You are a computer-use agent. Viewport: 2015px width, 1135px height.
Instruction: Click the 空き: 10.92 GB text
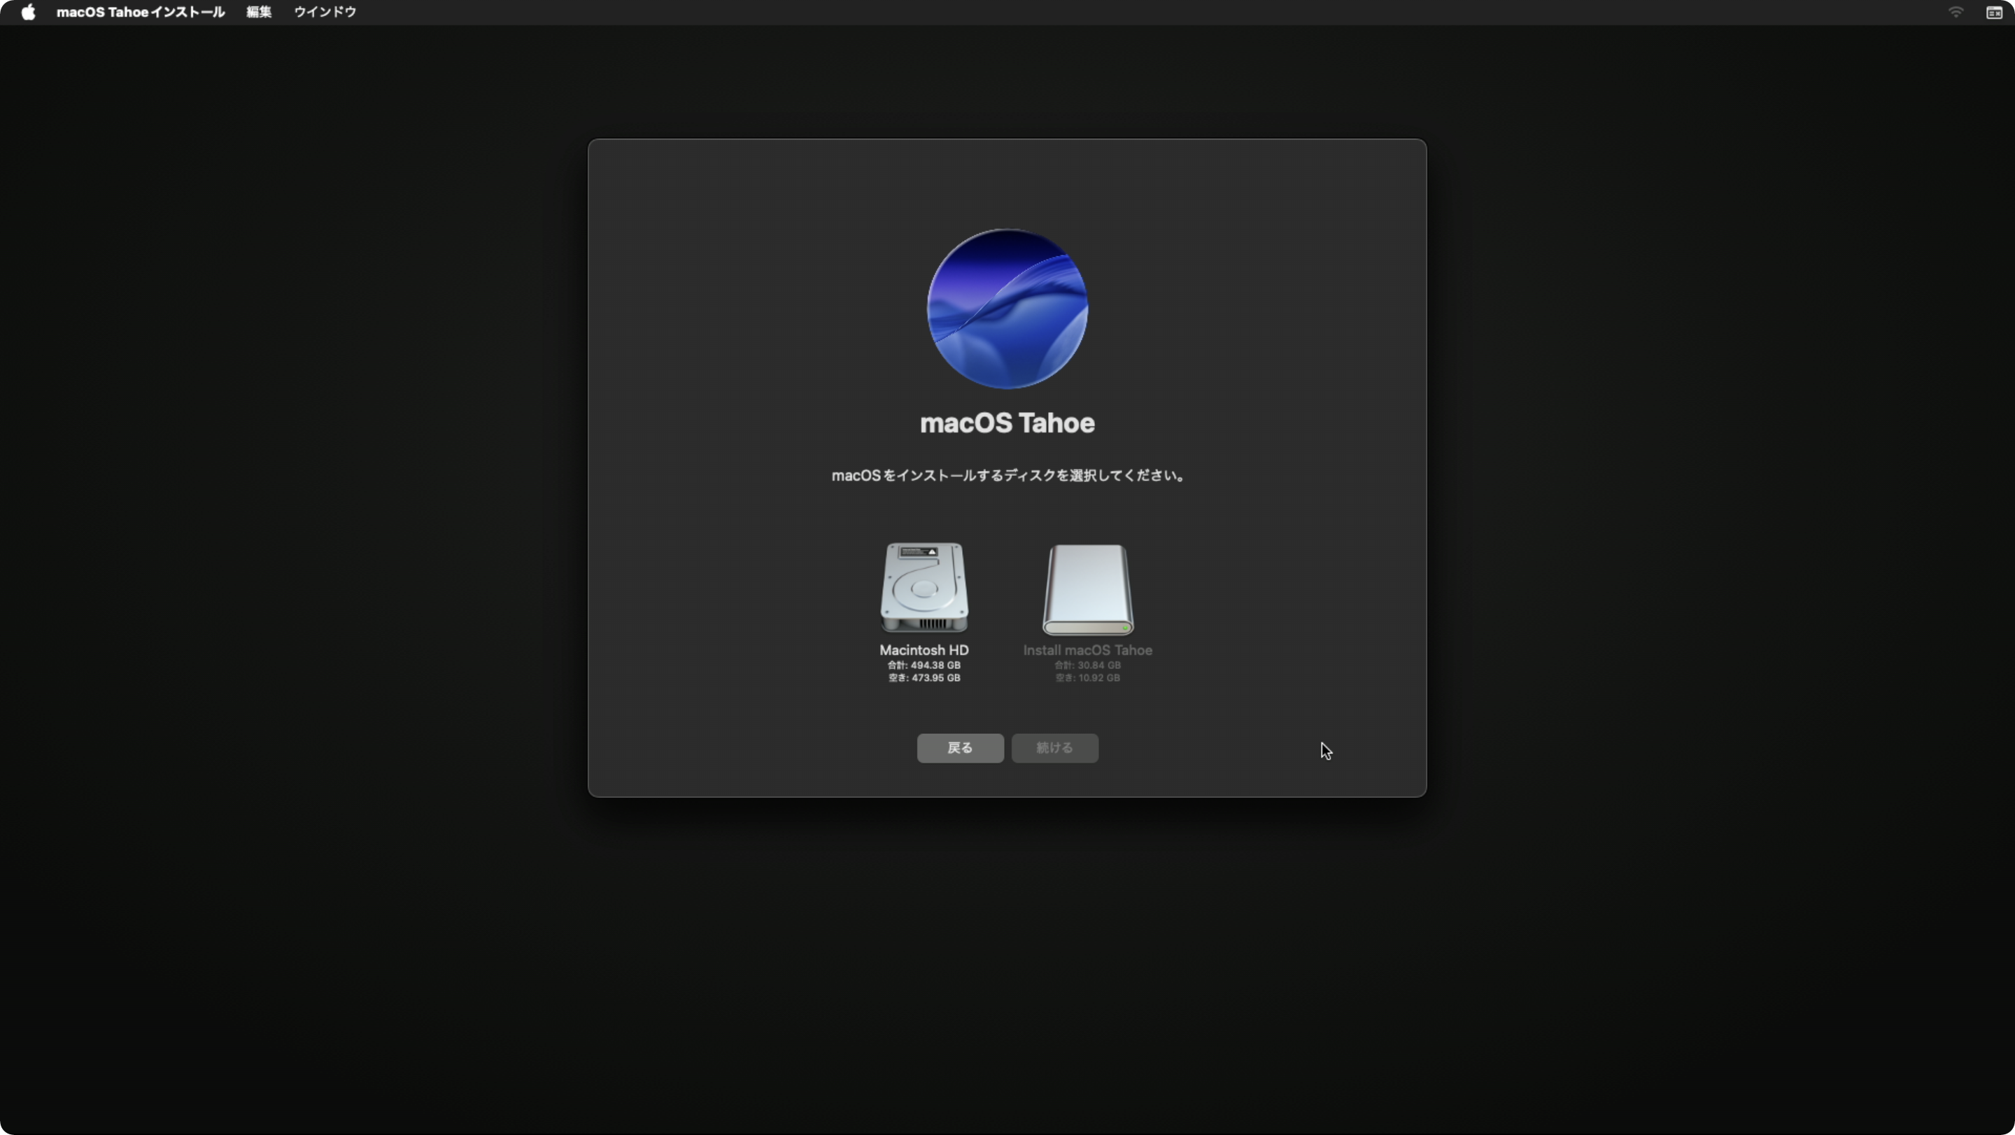click(x=1087, y=678)
